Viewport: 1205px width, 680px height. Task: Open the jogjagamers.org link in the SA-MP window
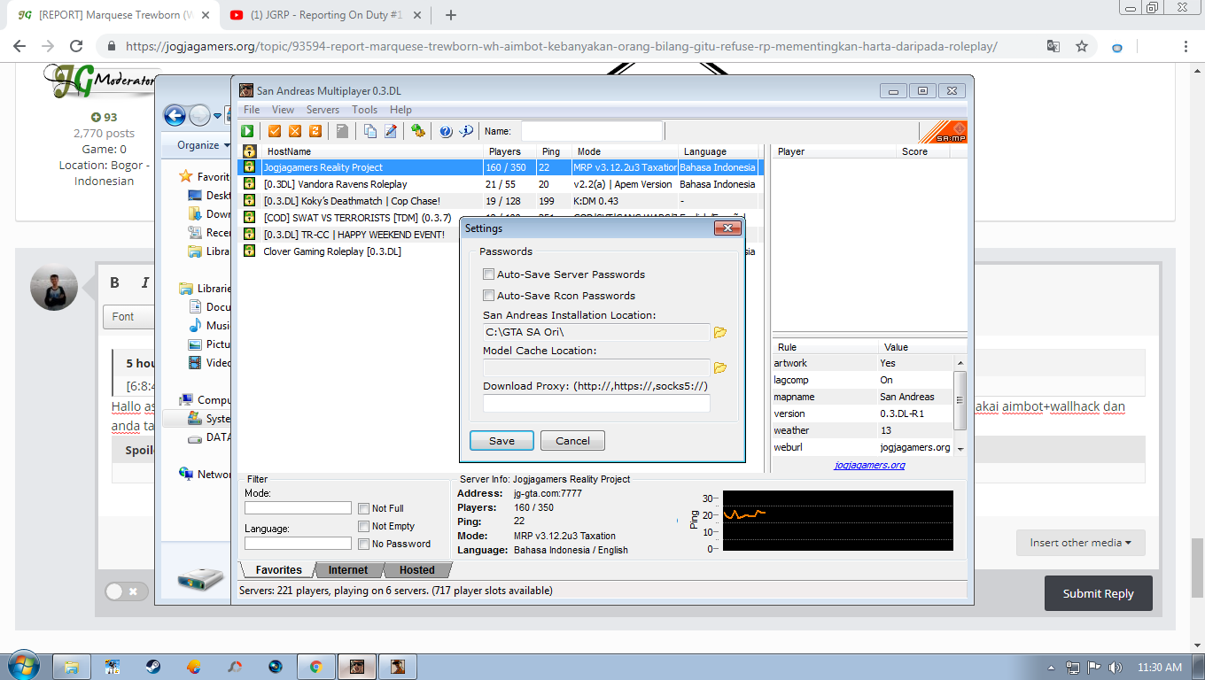pyautogui.click(x=869, y=465)
